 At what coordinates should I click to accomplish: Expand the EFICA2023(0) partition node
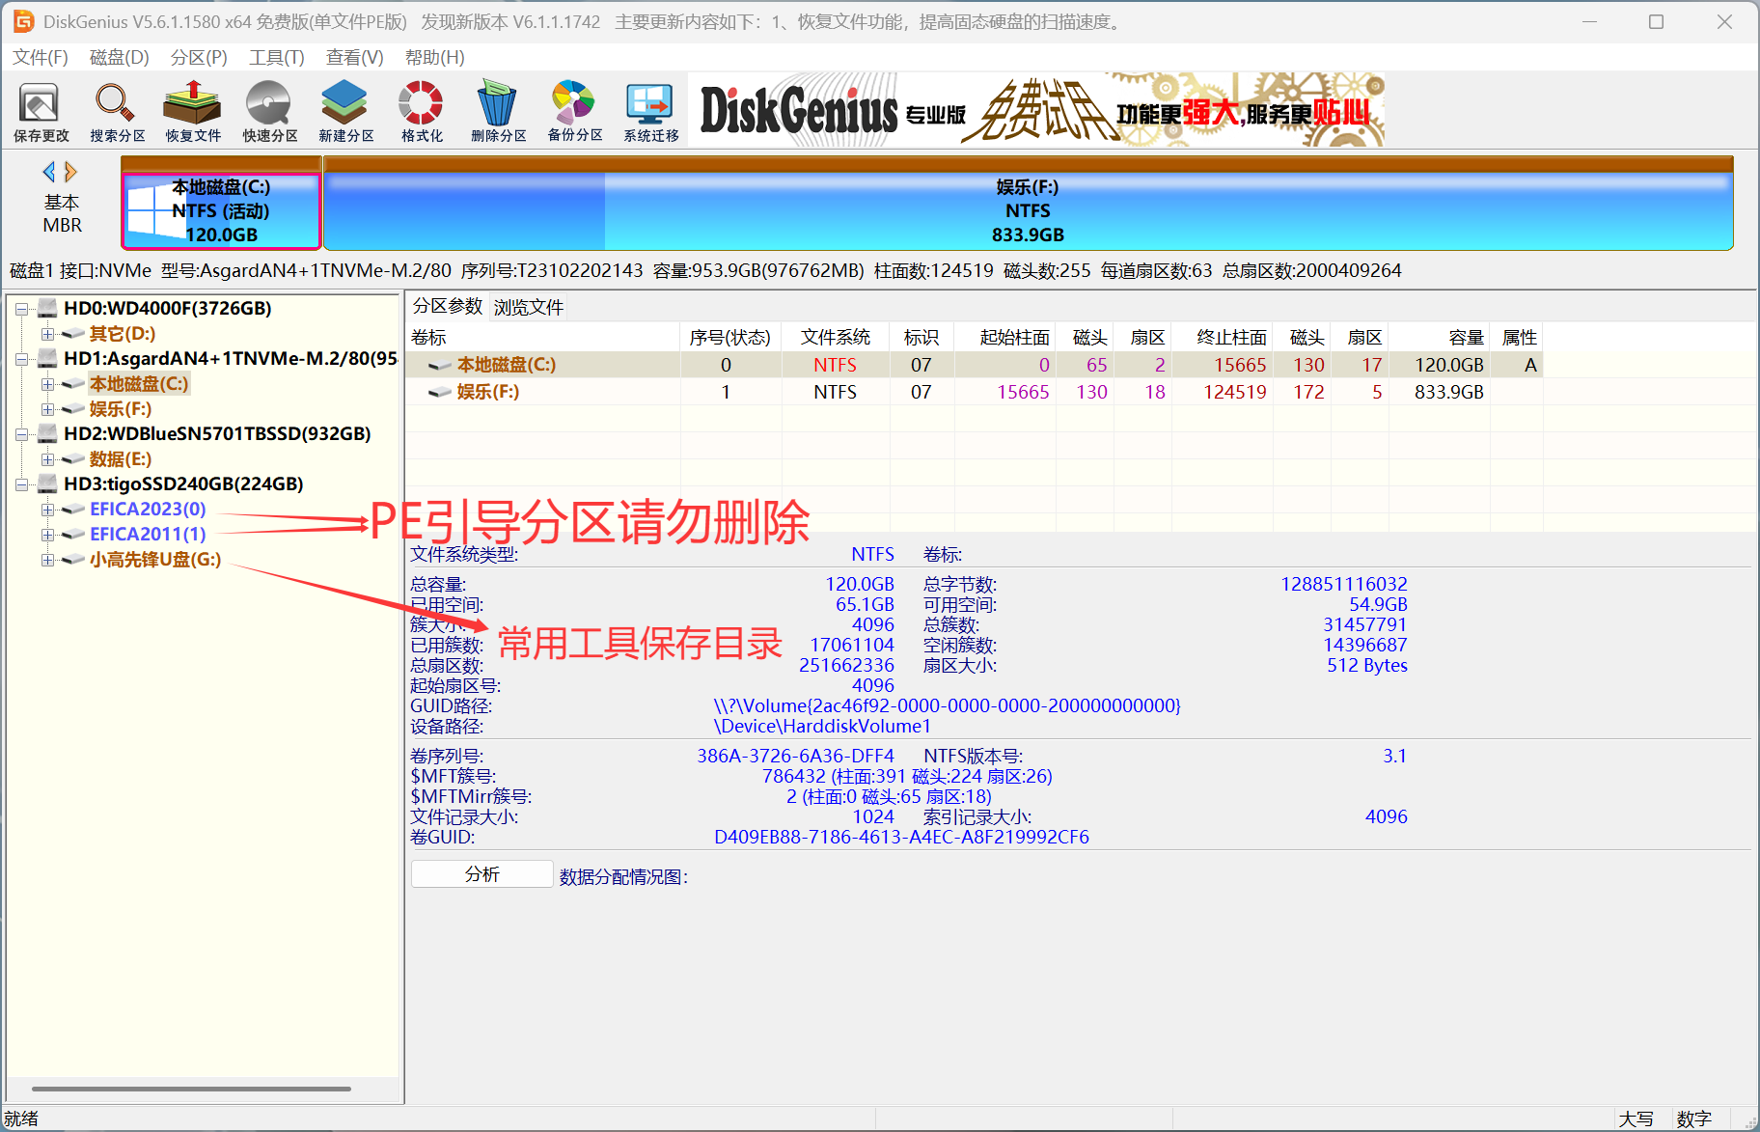click(46, 510)
